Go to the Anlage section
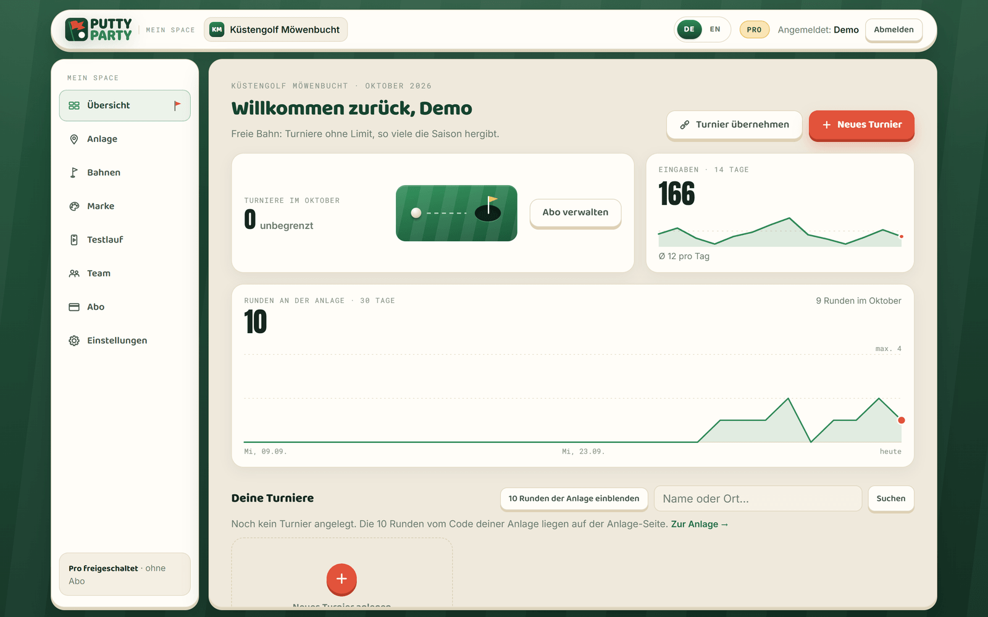The height and width of the screenshot is (617, 988). [125, 139]
